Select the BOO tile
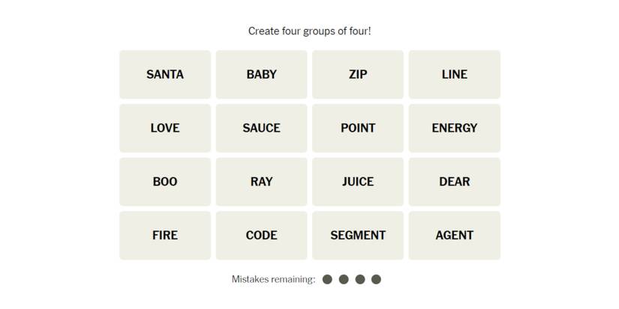The height and width of the screenshot is (309, 619). point(165,182)
